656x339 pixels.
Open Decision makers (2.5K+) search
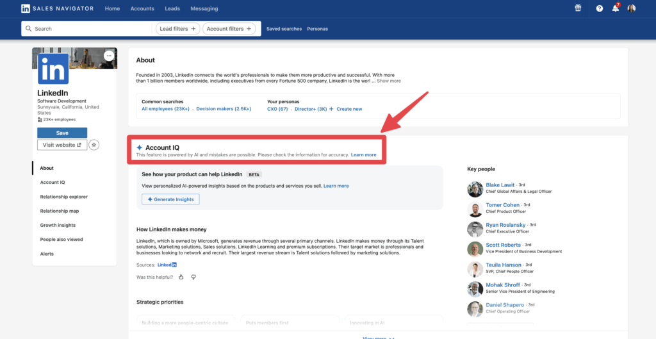pos(224,109)
